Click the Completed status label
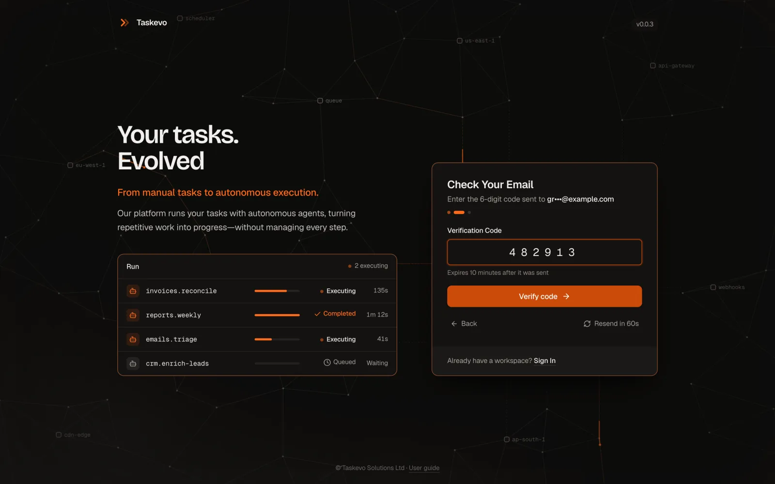 click(340, 314)
